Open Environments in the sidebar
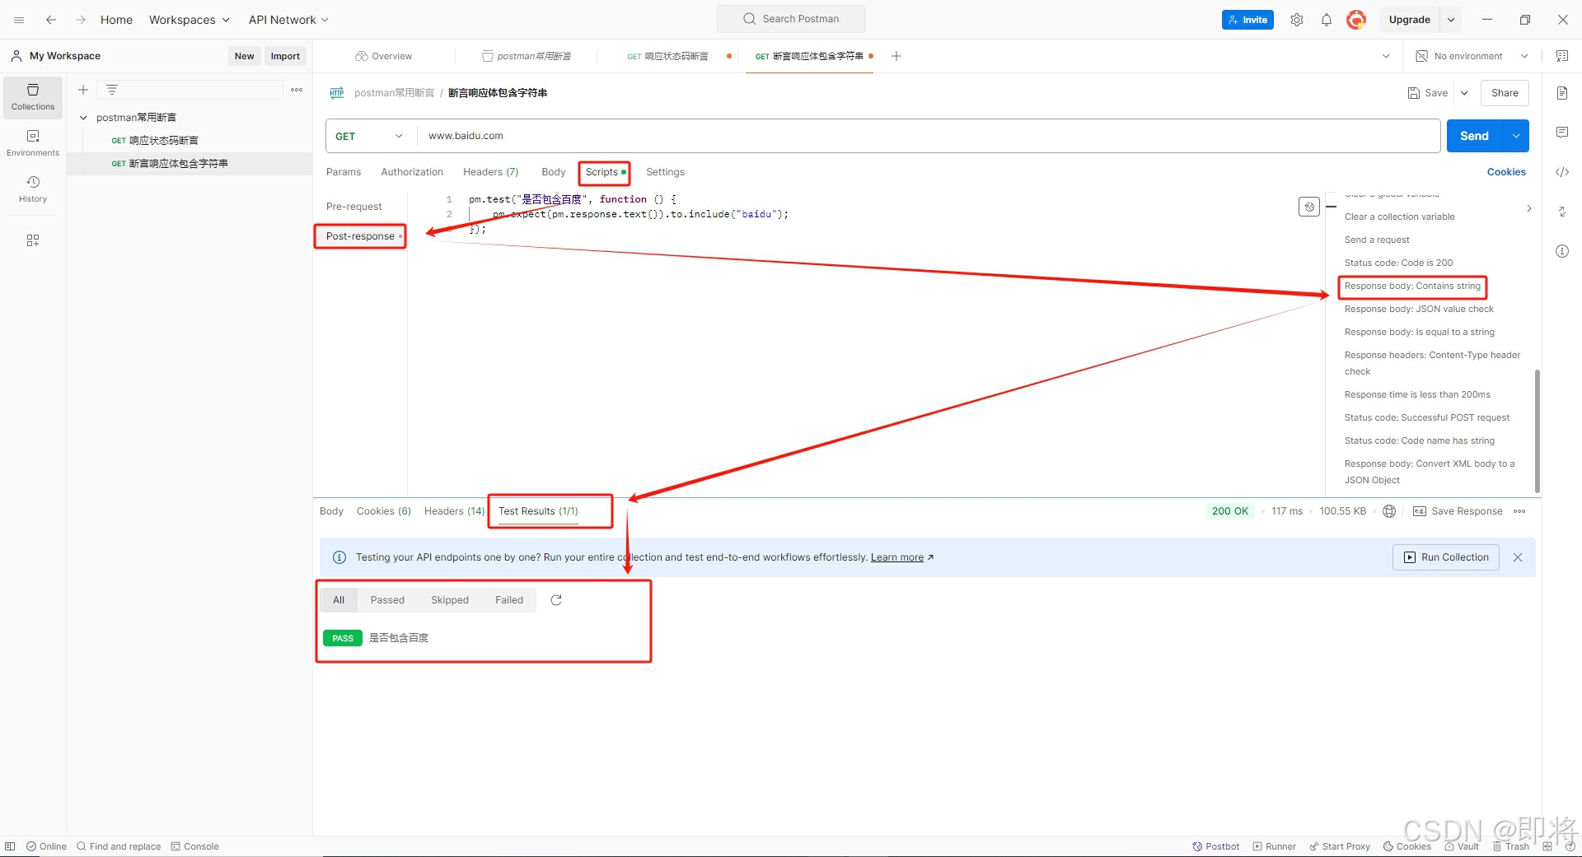This screenshot has width=1582, height=857. pos(33,143)
